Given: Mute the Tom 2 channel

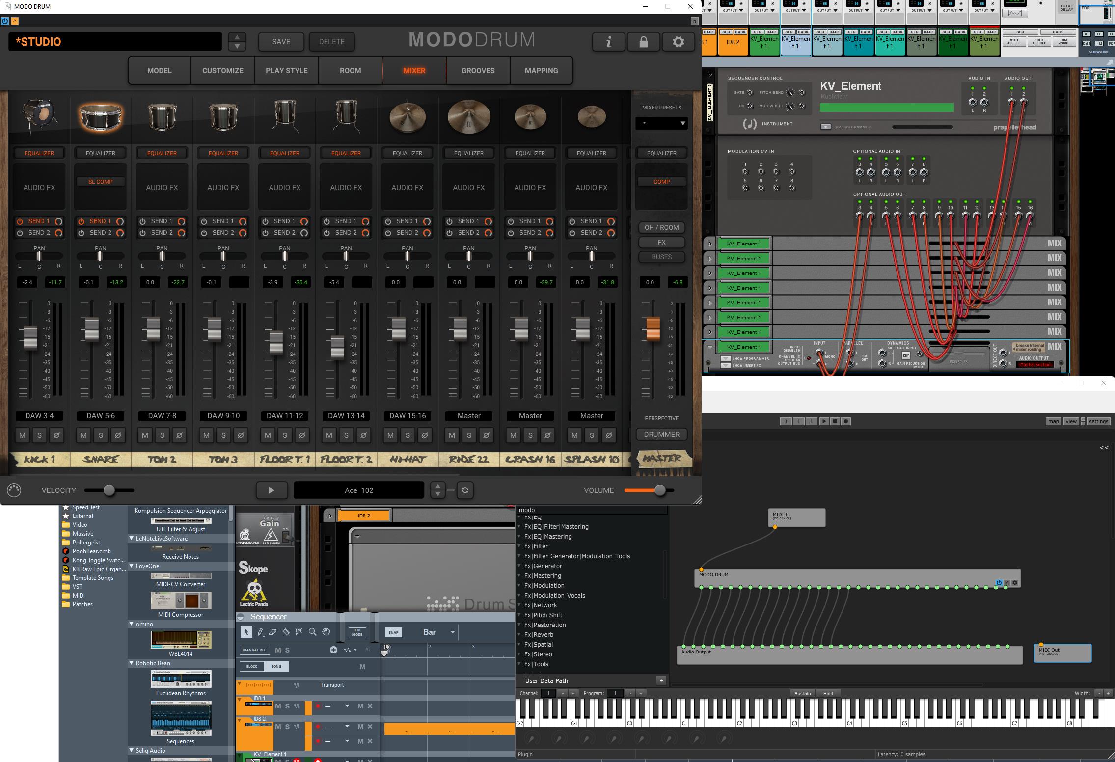Looking at the screenshot, I should coord(145,435).
